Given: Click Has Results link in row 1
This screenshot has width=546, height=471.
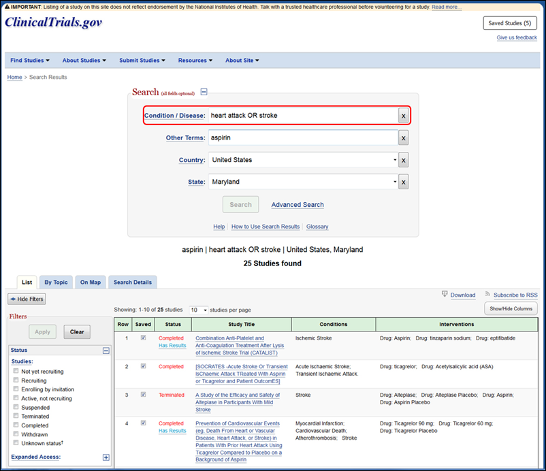Looking at the screenshot, I should (x=172, y=345).
